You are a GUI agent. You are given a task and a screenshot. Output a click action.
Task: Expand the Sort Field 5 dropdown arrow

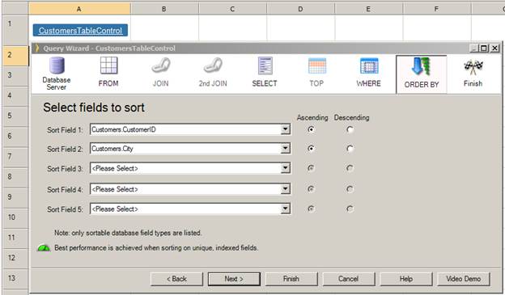tap(285, 209)
